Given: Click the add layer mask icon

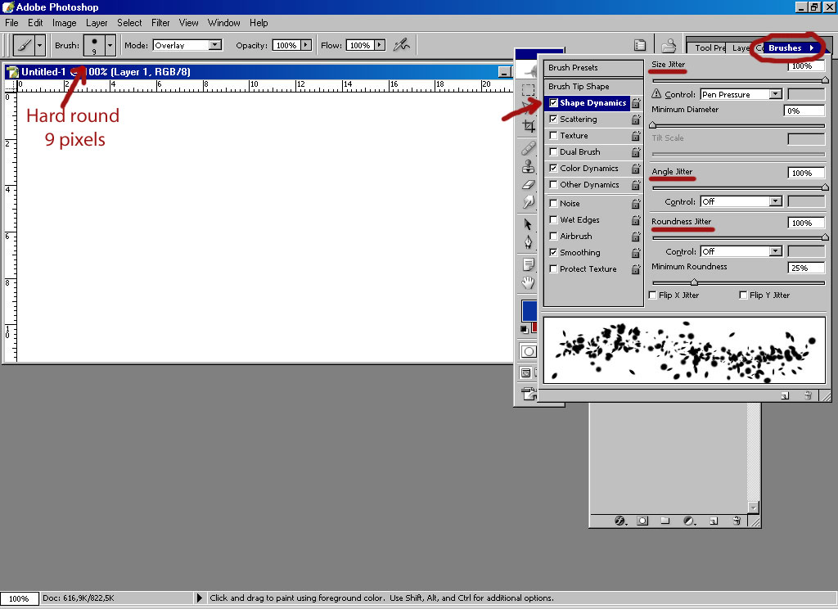Looking at the screenshot, I should click(x=642, y=521).
